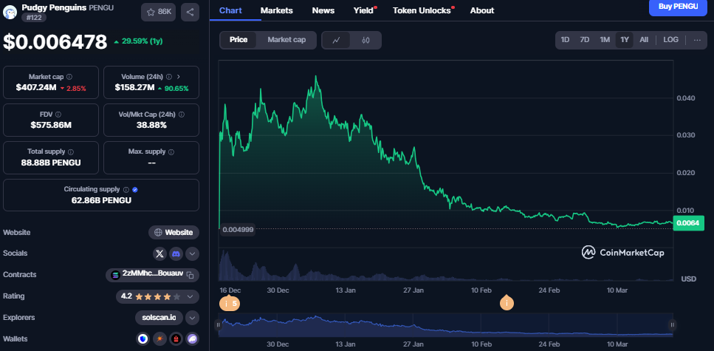Click the orange event marker near 10 Feb

point(507,303)
